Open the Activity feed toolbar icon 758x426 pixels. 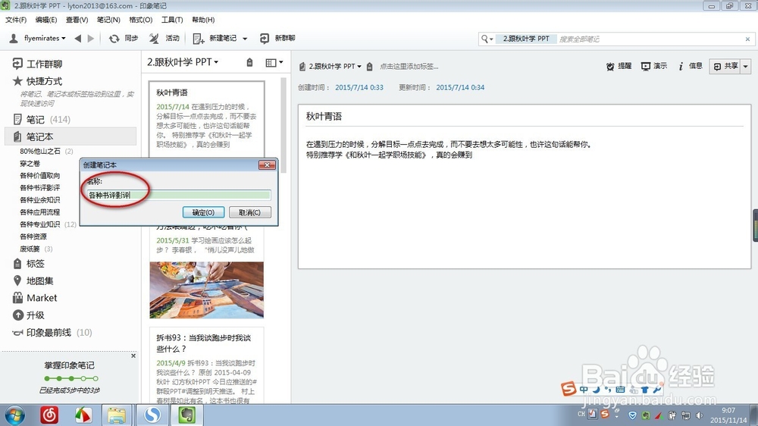click(154, 38)
